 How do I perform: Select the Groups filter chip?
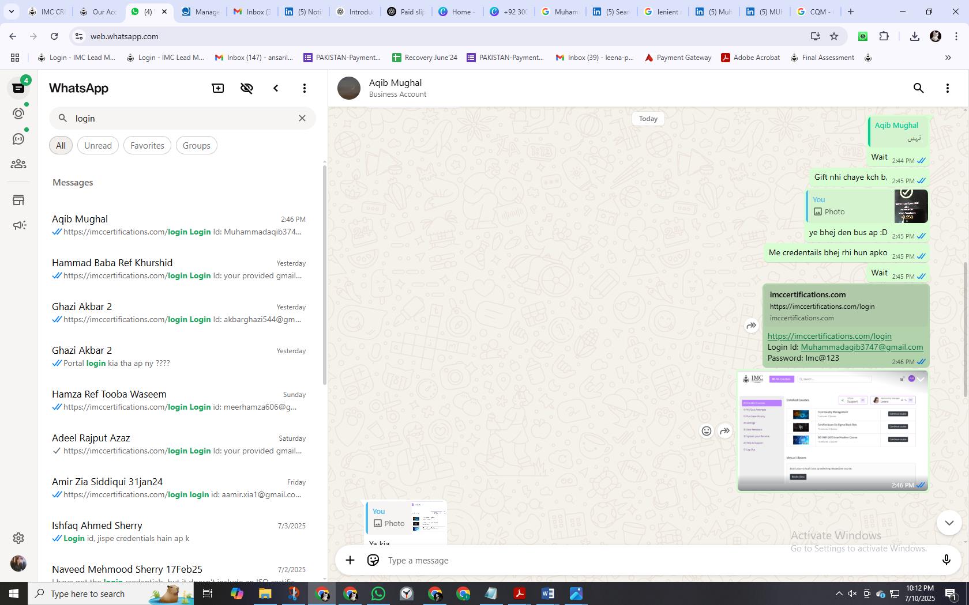pyautogui.click(x=196, y=145)
